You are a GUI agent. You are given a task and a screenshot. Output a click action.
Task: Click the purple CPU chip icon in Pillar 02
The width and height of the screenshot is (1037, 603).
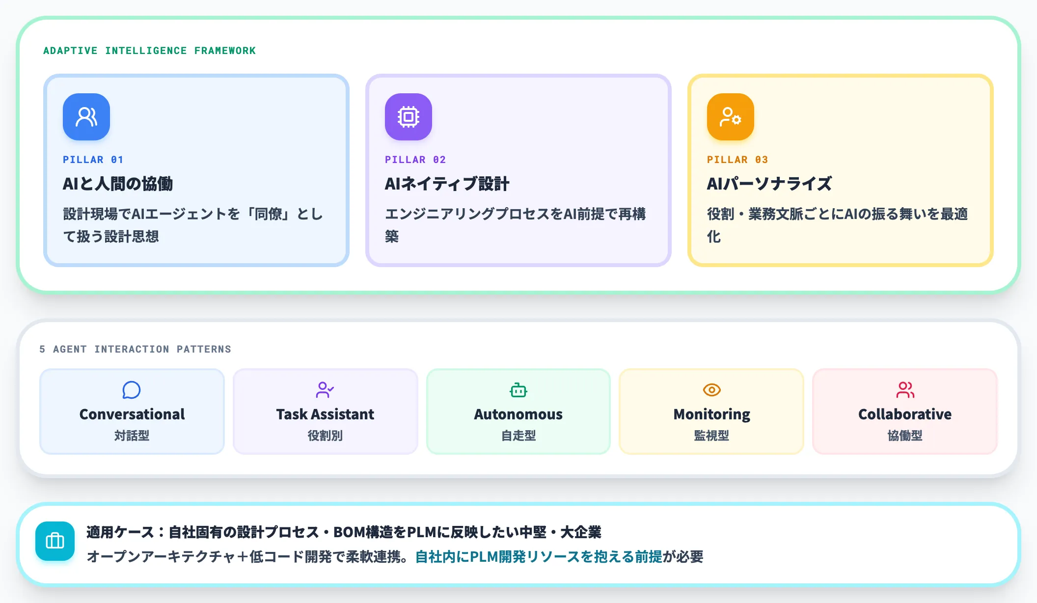coord(409,117)
